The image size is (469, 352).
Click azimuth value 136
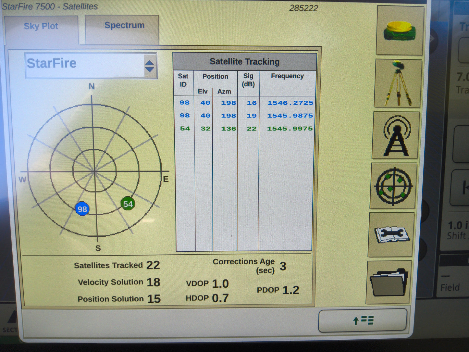228,129
